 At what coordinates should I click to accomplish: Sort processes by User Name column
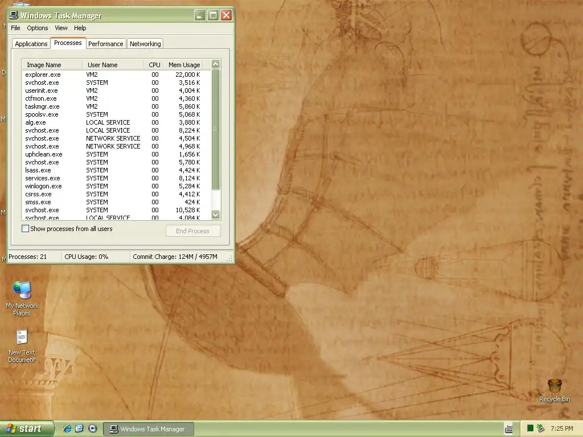pos(113,65)
